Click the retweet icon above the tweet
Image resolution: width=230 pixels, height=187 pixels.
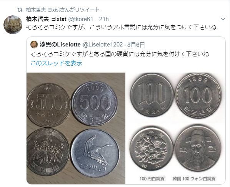click(x=20, y=10)
